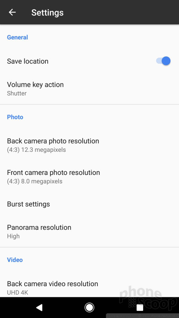
Task: Tap the recent apps square button
Action: coord(140,307)
